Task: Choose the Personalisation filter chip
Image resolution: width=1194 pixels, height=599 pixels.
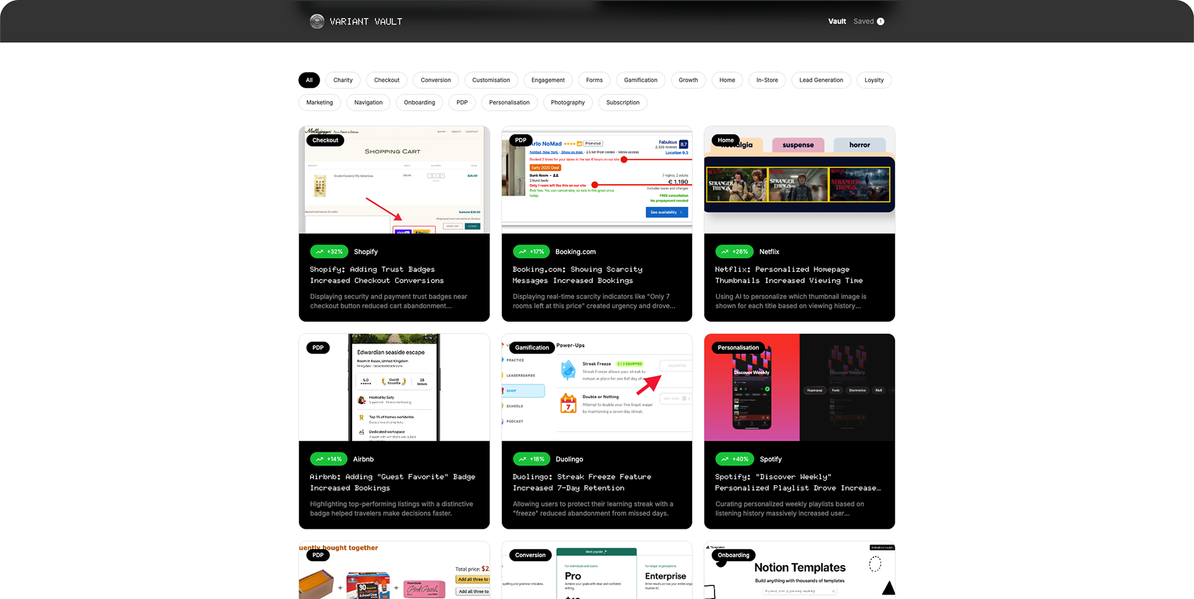Action: (509, 103)
